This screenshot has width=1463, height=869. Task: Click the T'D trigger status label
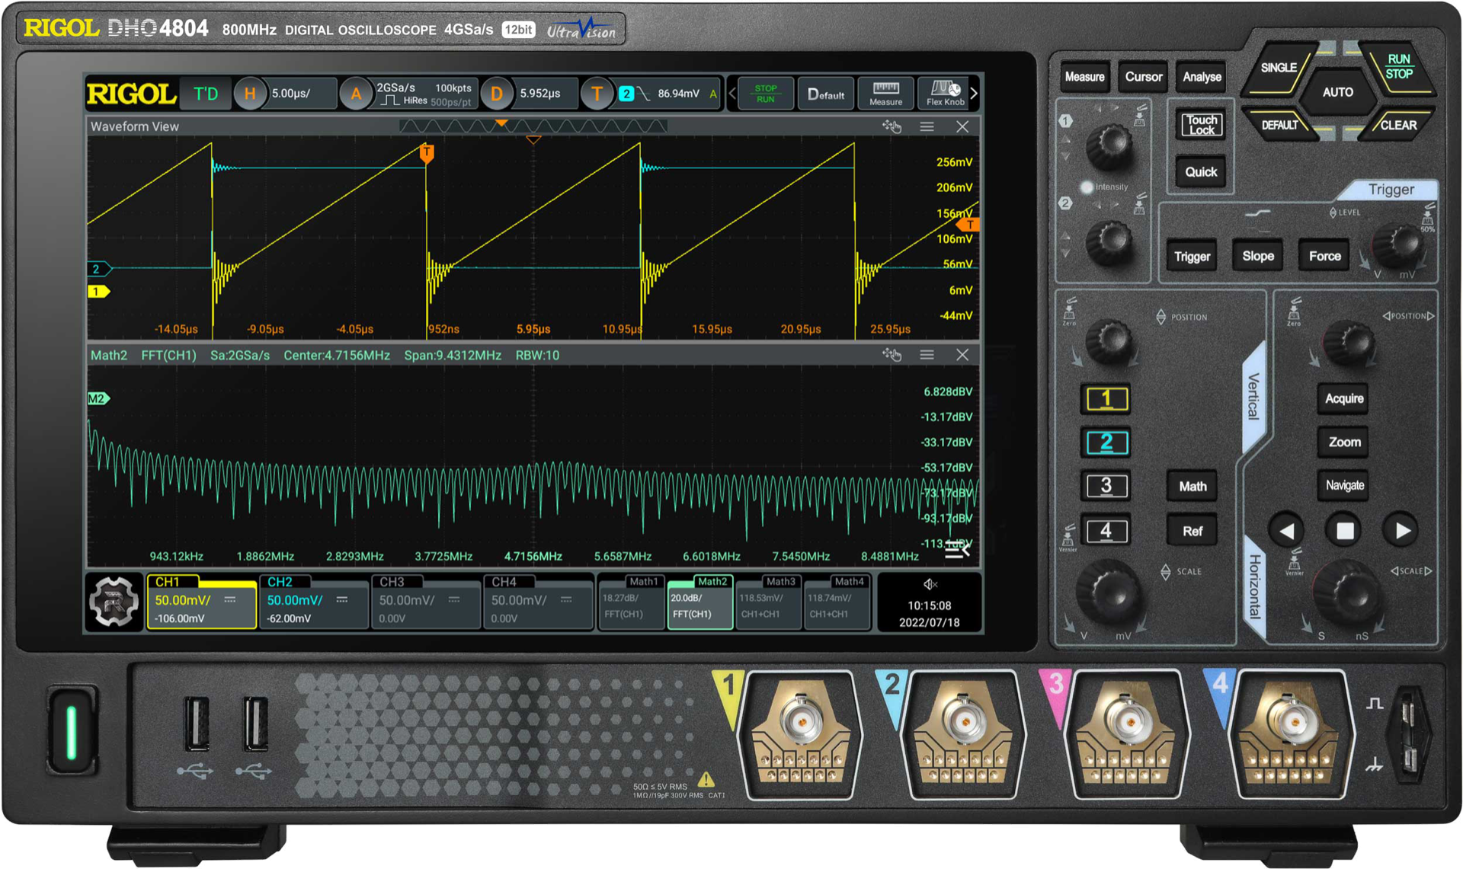(206, 94)
